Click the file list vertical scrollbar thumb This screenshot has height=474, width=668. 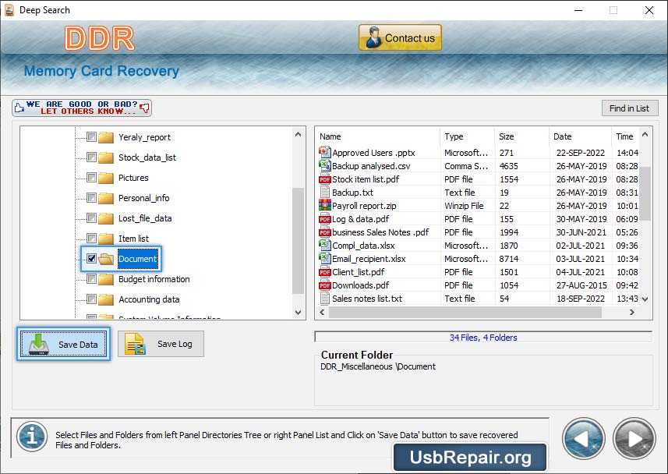pyautogui.click(x=645, y=193)
